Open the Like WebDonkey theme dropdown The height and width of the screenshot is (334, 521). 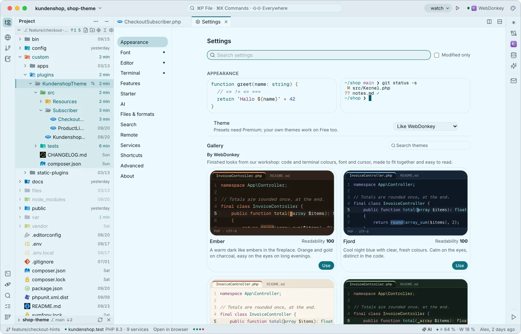tap(425, 127)
